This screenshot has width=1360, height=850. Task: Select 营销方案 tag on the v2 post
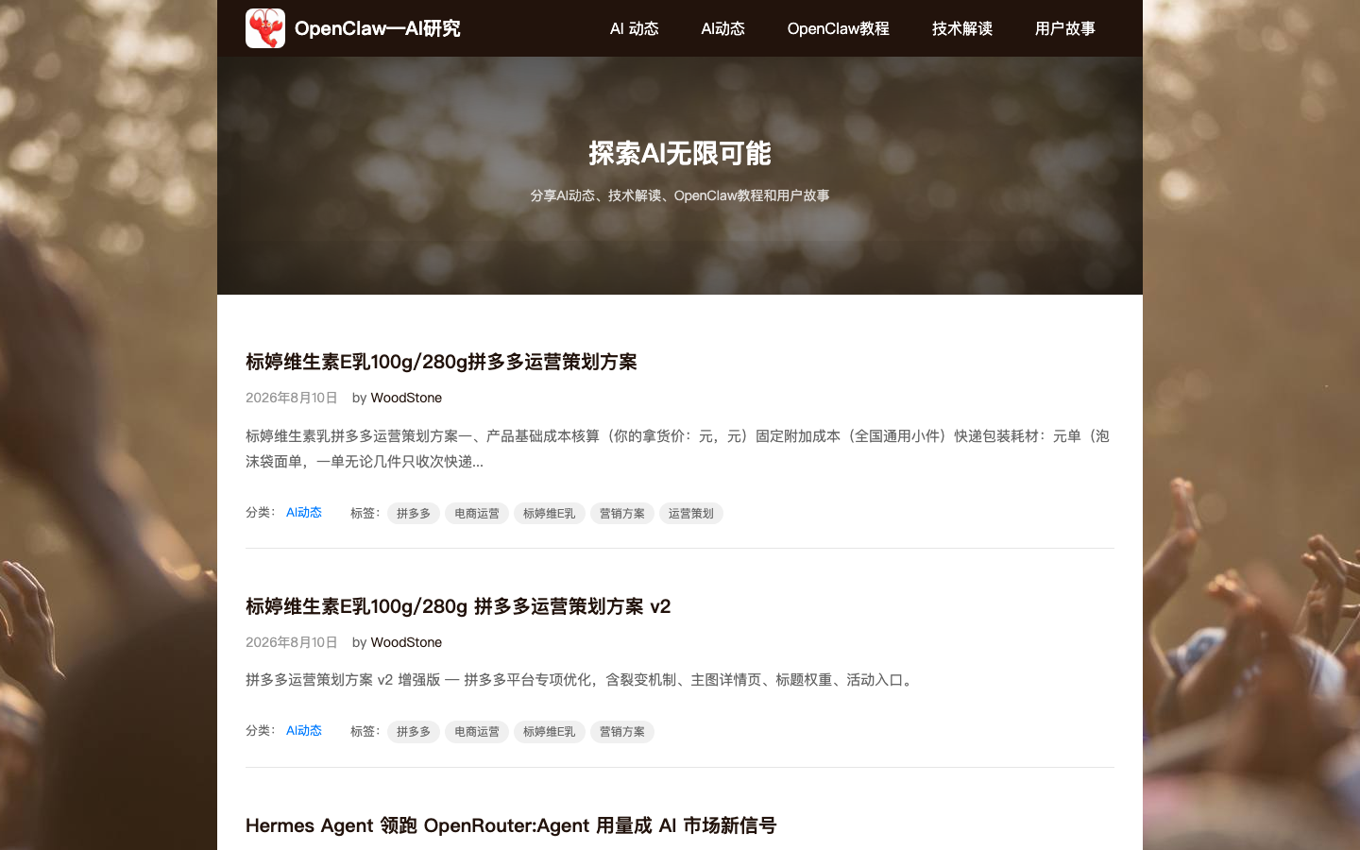[622, 732]
